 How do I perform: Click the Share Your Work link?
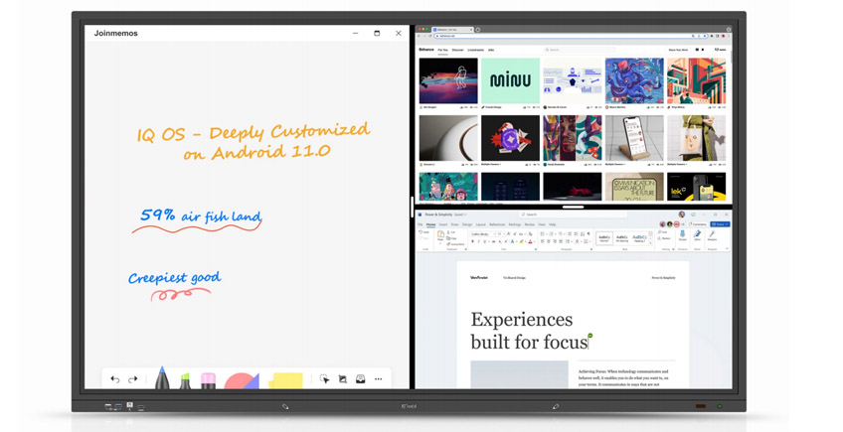678,50
